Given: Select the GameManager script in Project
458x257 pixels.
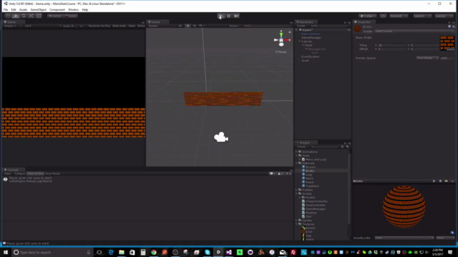Looking at the screenshot, I should click(x=316, y=209).
